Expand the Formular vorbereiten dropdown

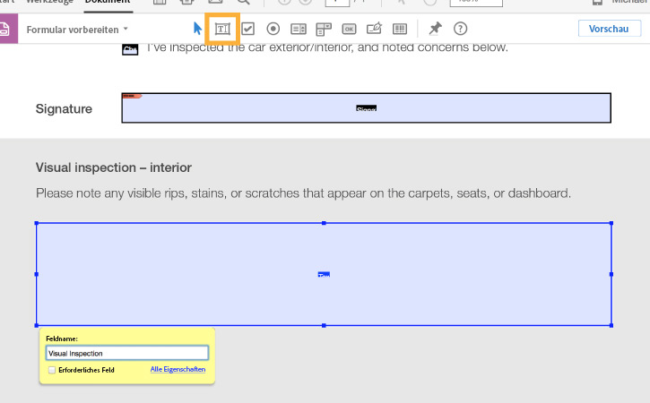click(x=77, y=30)
